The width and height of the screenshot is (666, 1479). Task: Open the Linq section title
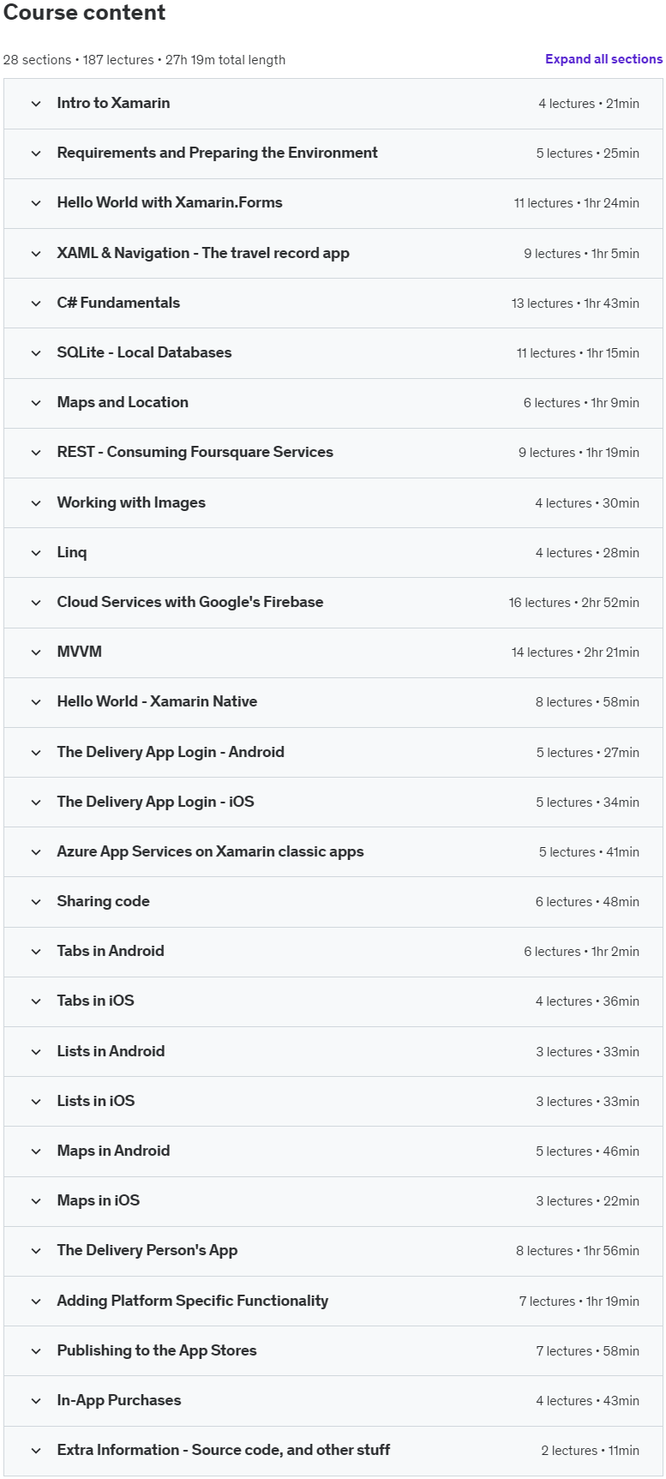72,552
